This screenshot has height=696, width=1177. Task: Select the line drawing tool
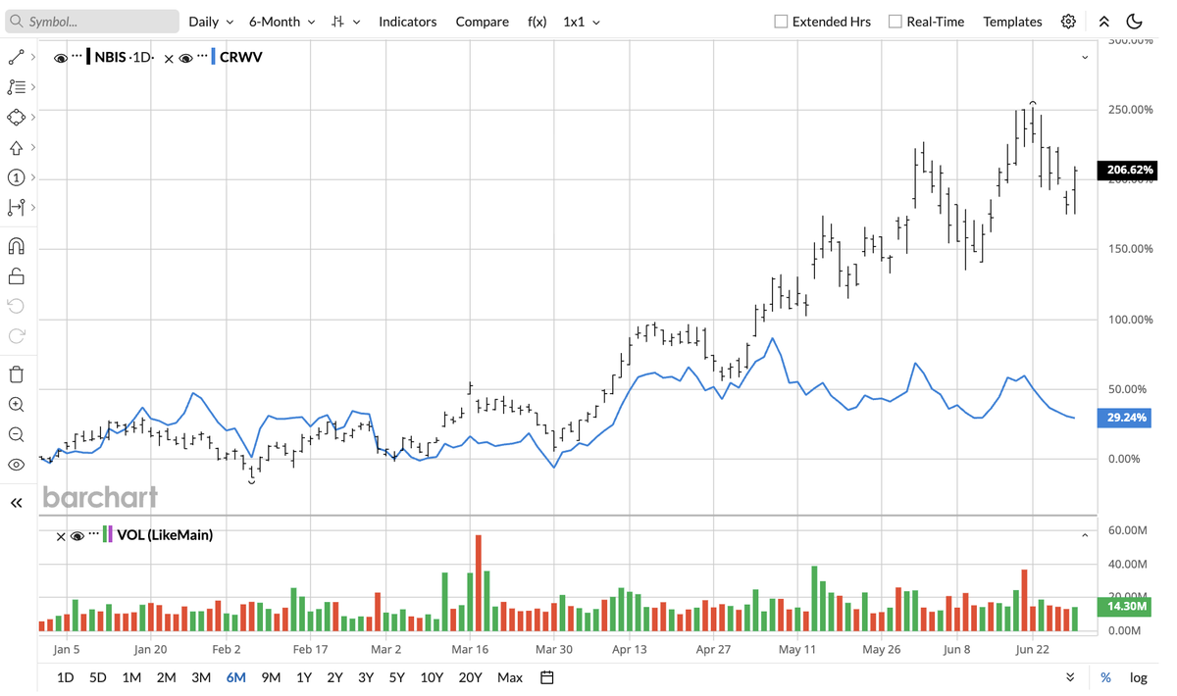coord(16,57)
